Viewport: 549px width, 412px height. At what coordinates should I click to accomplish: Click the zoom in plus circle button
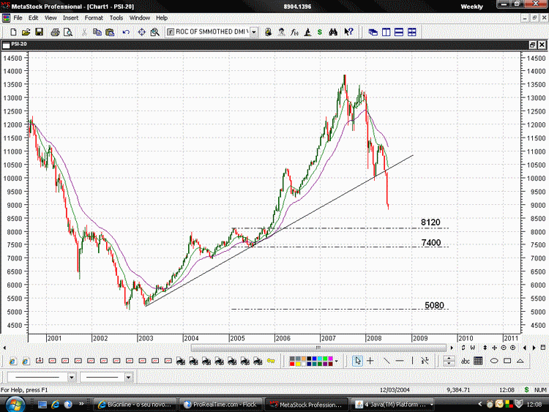(x=512, y=348)
